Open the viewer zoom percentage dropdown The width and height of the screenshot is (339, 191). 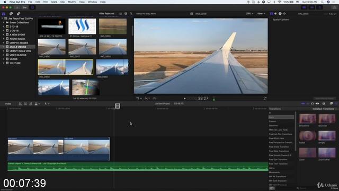tap(249, 14)
